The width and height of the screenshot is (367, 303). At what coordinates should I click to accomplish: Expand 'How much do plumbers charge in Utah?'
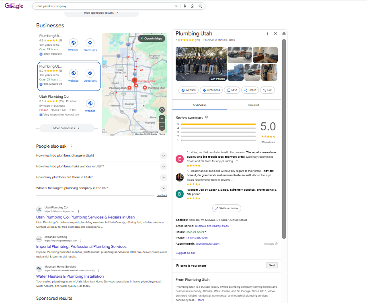pyautogui.click(x=164, y=155)
